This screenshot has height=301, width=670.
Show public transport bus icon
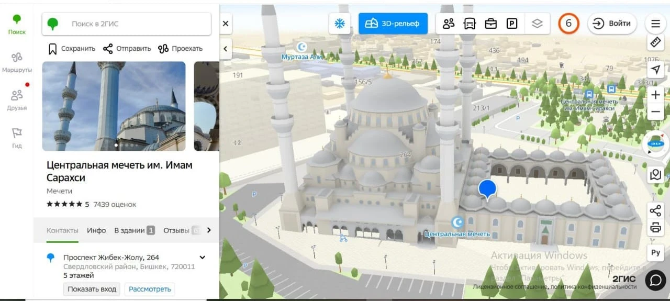470,24
